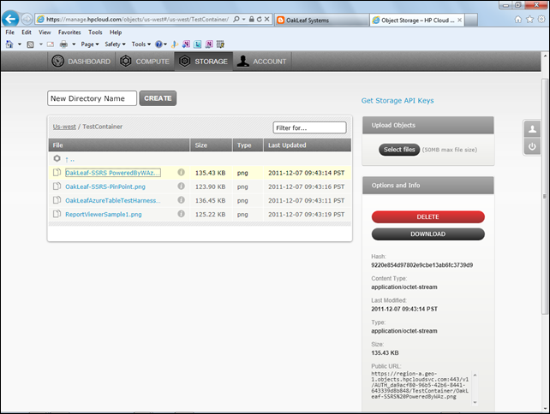
Task: Open Favorites with the star icon
Action: pyautogui.click(x=529, y=20)
